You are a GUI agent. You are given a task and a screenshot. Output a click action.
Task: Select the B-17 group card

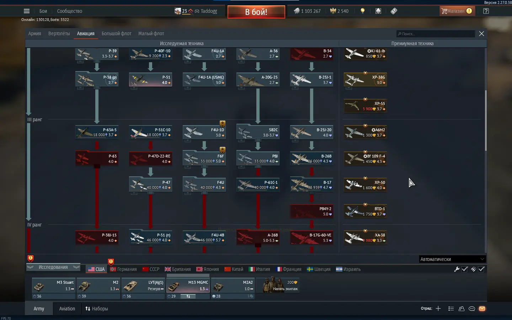coord(311,185)
